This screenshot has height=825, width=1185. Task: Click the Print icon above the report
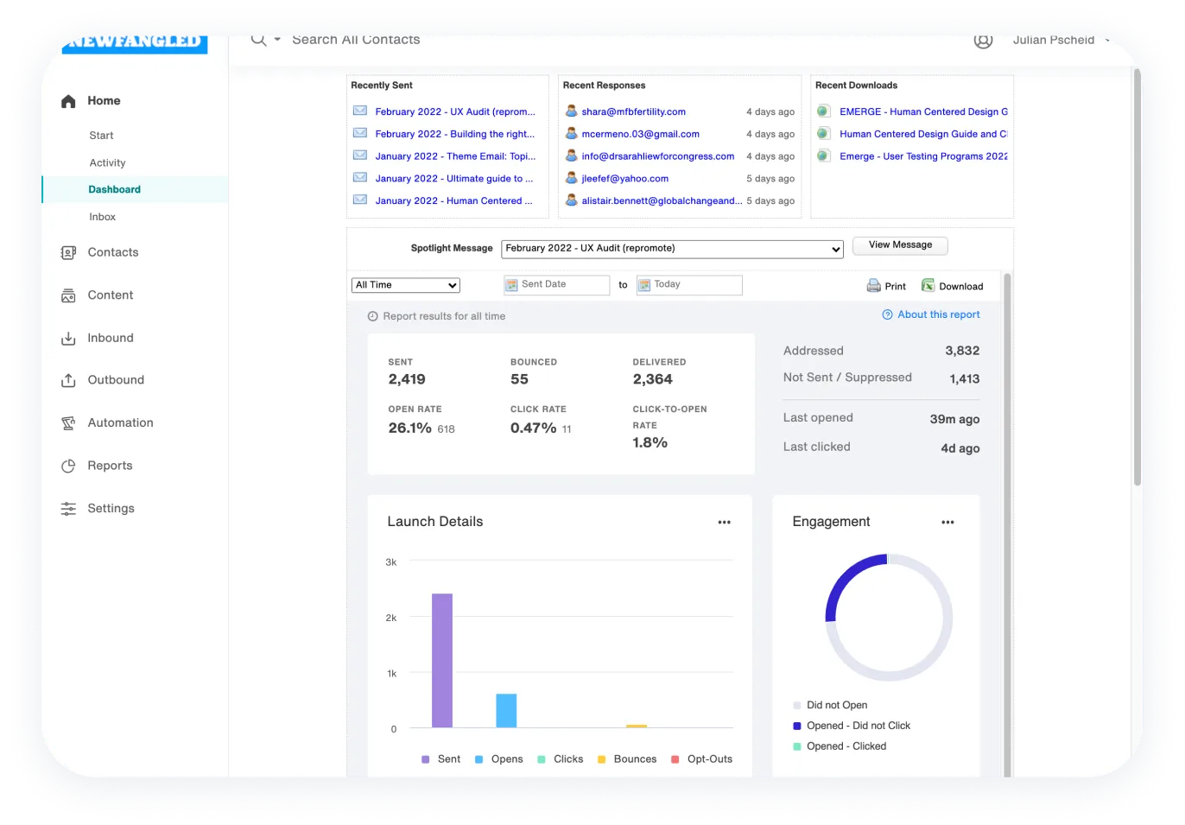coord(874,285)
